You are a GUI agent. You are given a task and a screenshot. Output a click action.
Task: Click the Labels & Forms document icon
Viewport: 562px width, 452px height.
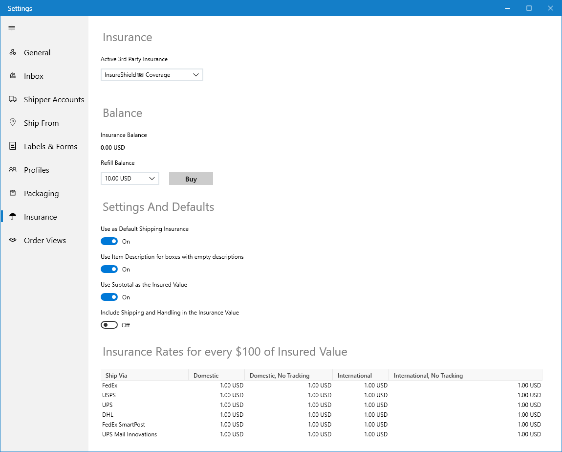(x=13, y=146)
